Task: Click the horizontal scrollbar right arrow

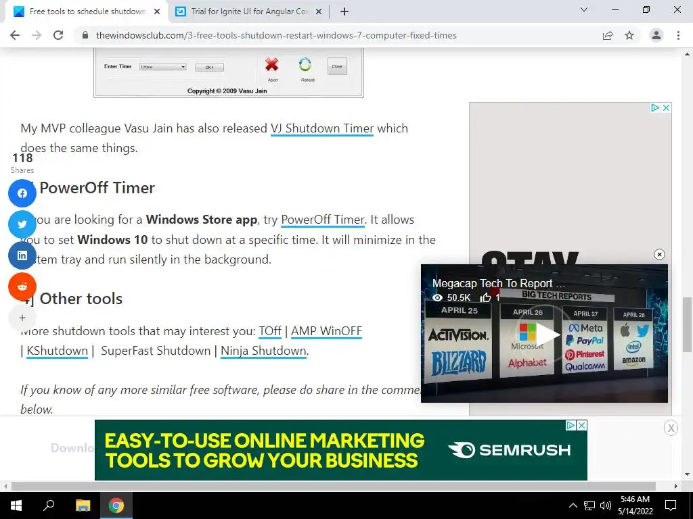Action: pos(676,486)
